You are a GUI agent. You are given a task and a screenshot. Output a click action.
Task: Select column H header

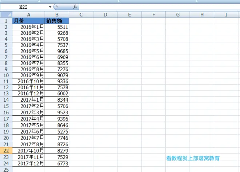click(202, 15)
